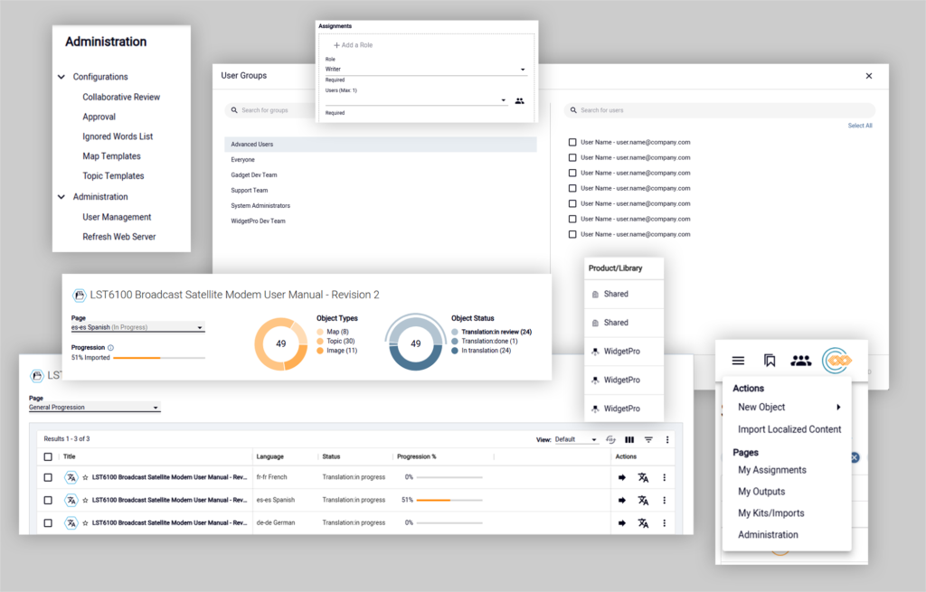Screen dimensions: 926x592
Task: Open the column settings icon above the results table
Action: tap(630, 437)
